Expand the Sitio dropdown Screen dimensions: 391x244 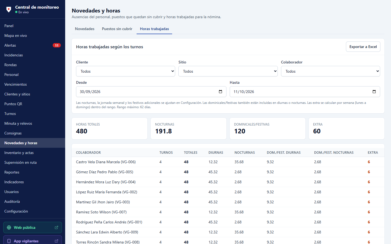click(228, 71)
